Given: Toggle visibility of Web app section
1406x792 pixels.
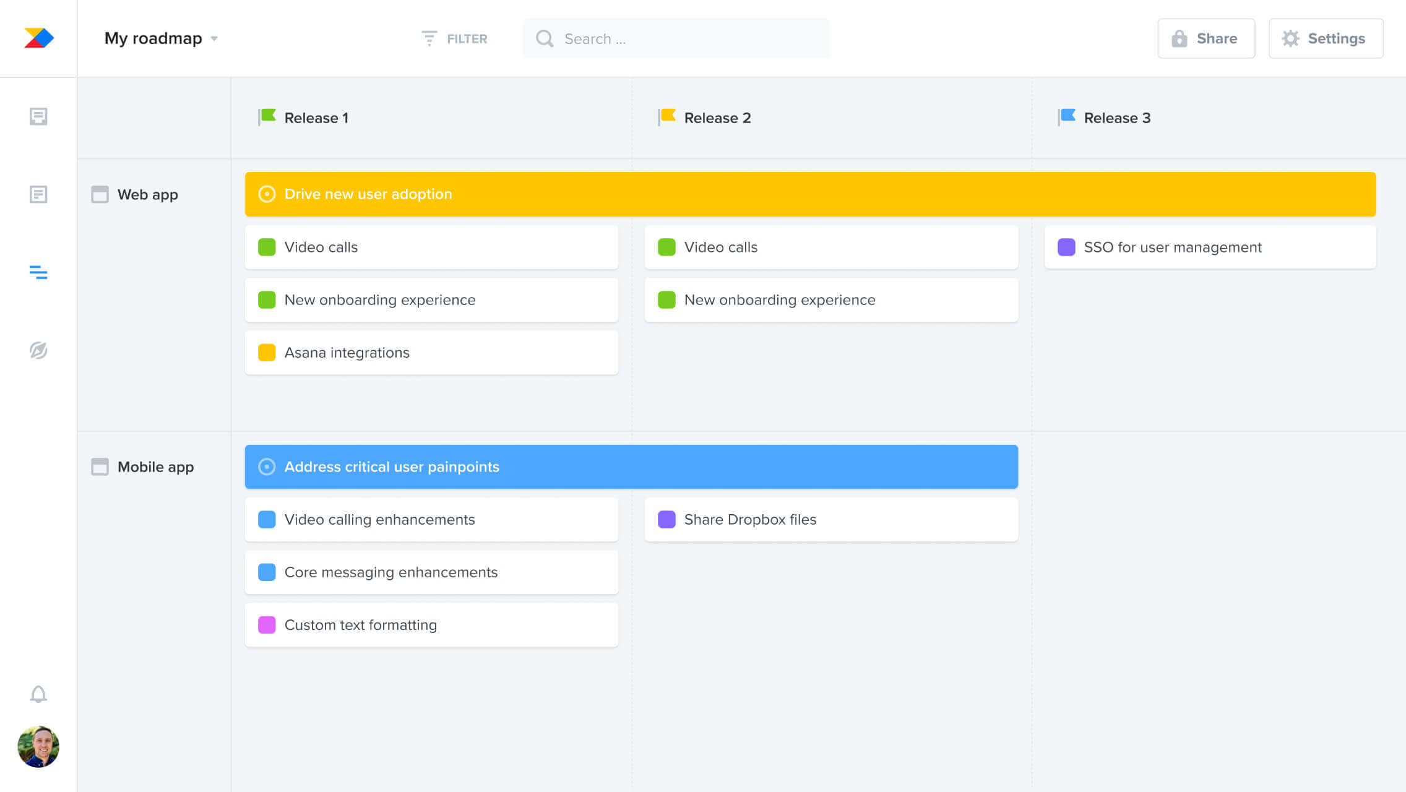Looking at the screenshot, I should pos(100,194).
